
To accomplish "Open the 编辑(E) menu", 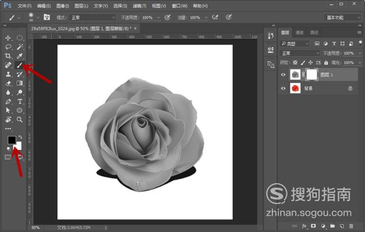I will point(44,6).
